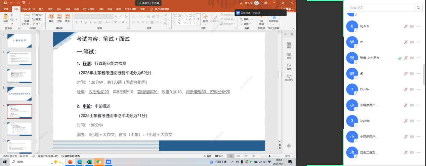This screenshot has width=426, height=166.
Task: Open WeChat from the Windows taskbar
Action: click(x=99, y=162)
